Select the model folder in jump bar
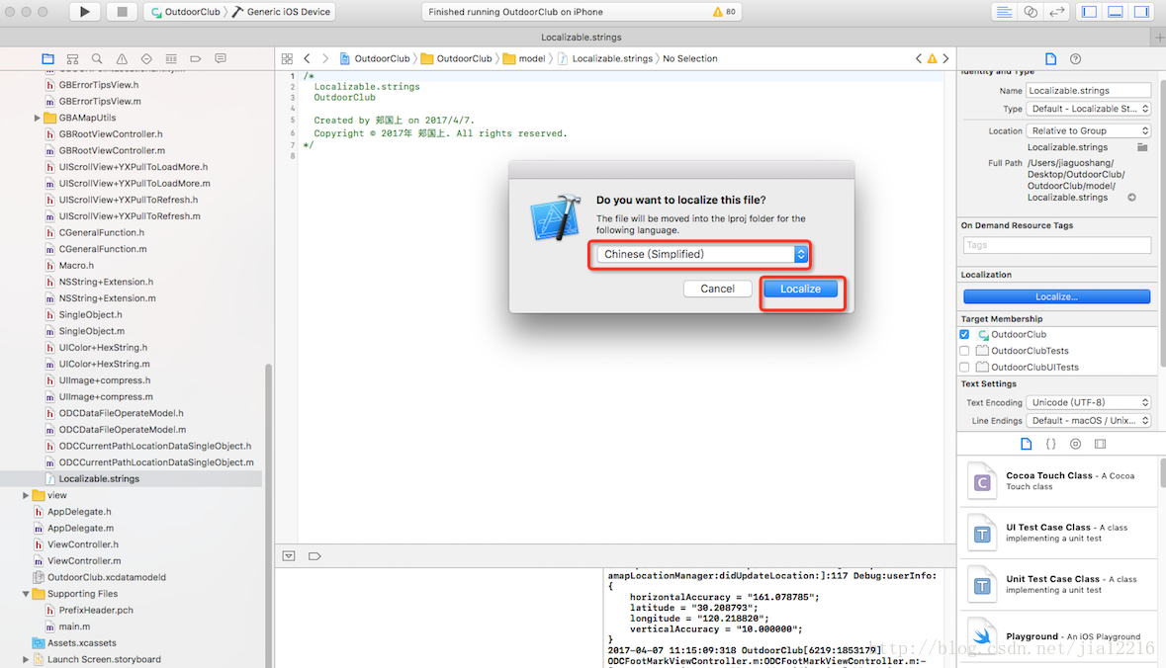 (524, 58)
